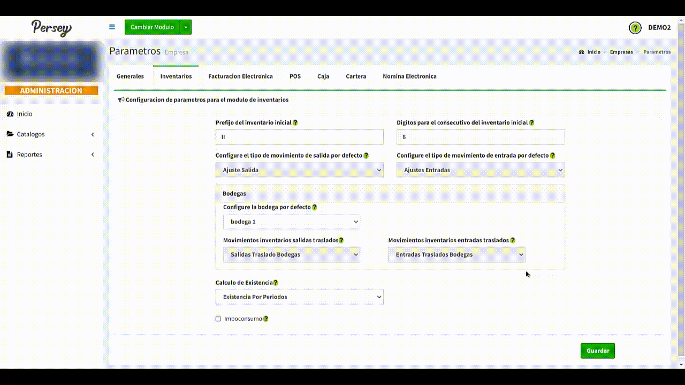Click help icon next to bodega por defecto
Image resolution: width=685 pixels, height=385 pixels.
click(x=315, y=207)
